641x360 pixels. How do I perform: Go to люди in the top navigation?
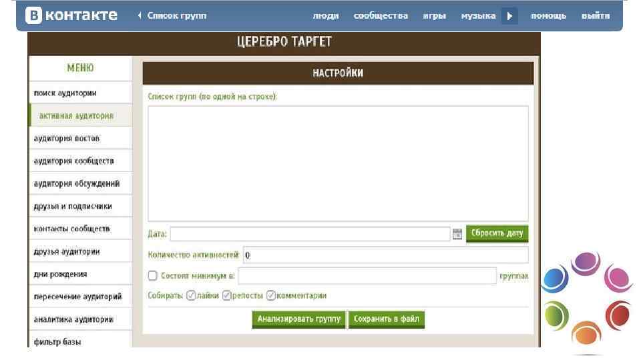pyautogui.click(x=326, y=16)
